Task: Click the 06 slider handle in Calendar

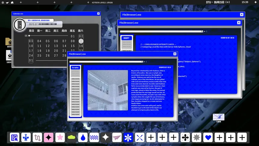Action: 29,36
